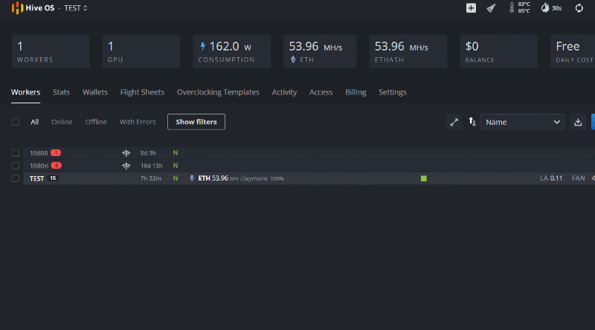Open the Overclocking Templates tab
This screenshot has height=330, width=595.
click(x=218, y=92)
